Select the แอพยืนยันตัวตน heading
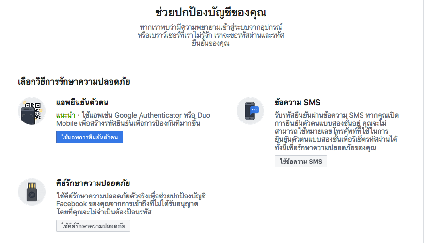Screen dimensions: 426x243 click(82, 102)
